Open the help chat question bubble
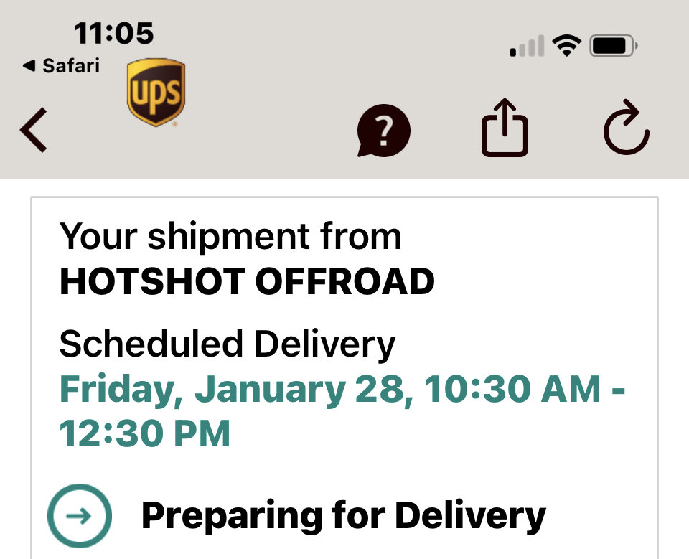689x559 pixels. (x=383, y=131)
